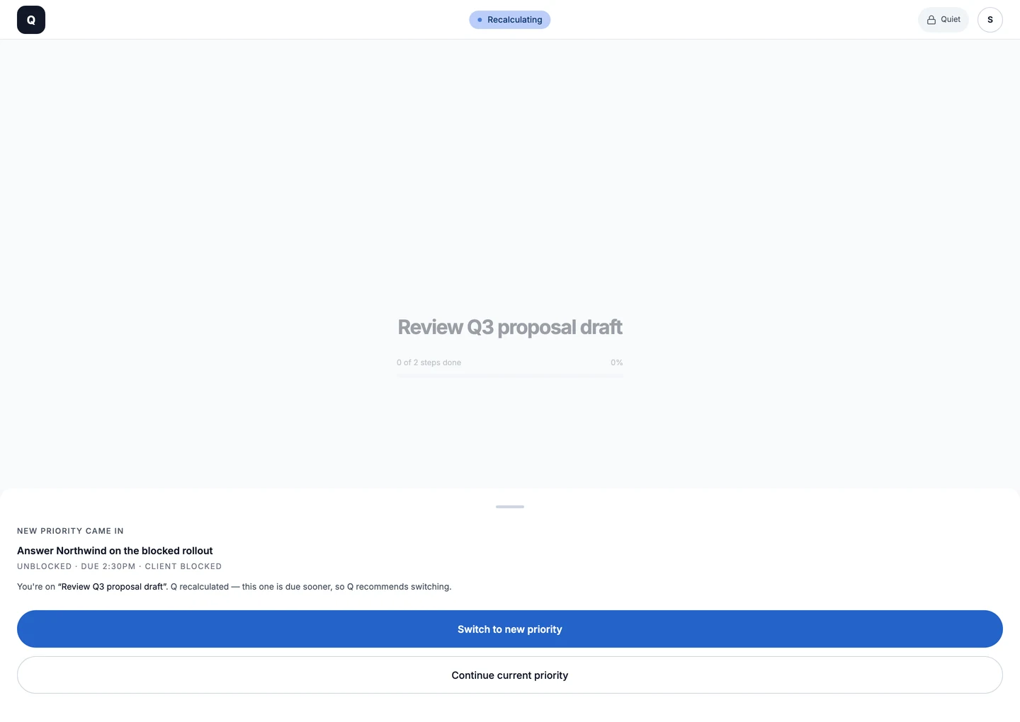This screenshot has height=722, width=1020.
Task: Click the "0 of 2 steps done" label
Action: pos(429,362)
